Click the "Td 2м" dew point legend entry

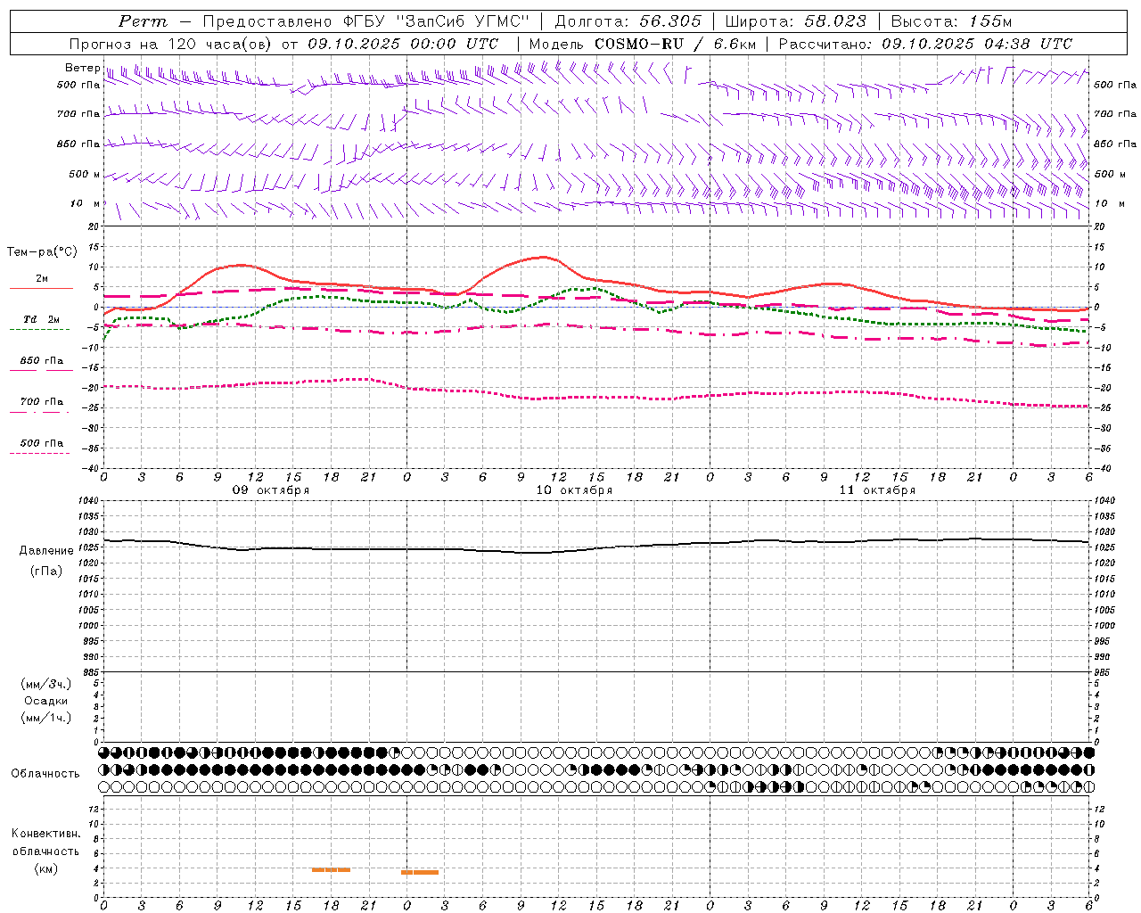[x=42, y=319]
